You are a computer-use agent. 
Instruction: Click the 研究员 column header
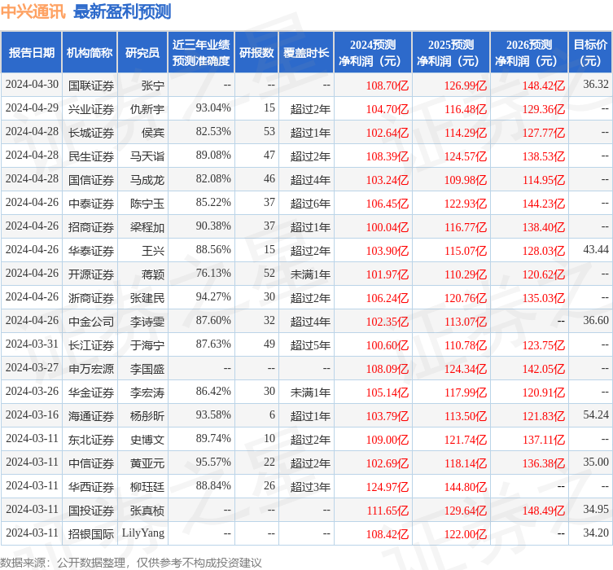[142, 52]
